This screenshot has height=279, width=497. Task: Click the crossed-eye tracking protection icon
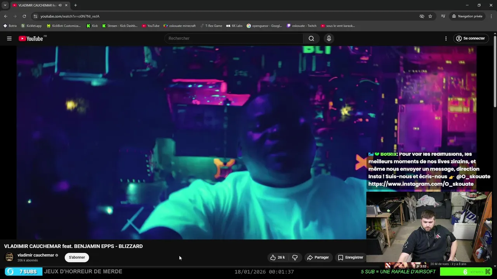point(422,16)
